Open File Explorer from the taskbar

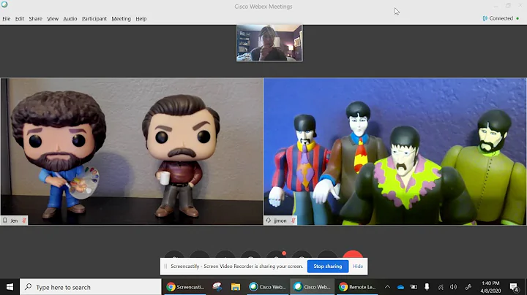[x=236, y=287]
